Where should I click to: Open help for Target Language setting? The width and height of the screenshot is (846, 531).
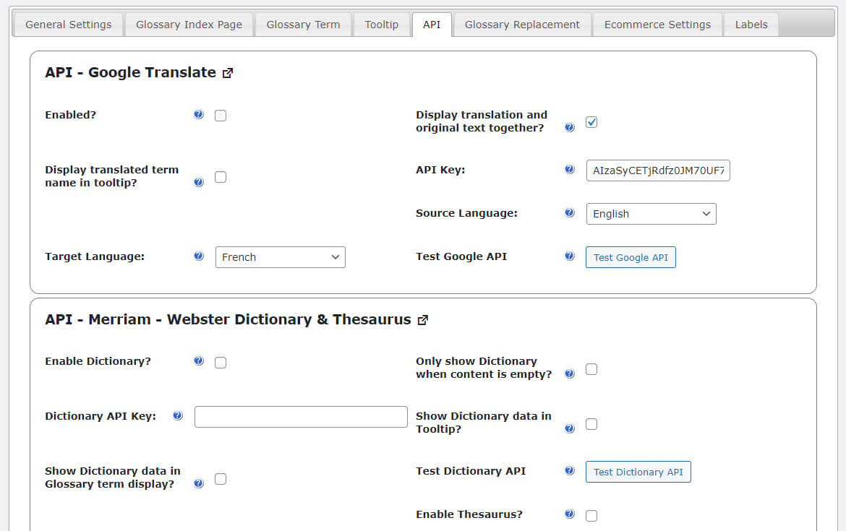pos(199,256)
